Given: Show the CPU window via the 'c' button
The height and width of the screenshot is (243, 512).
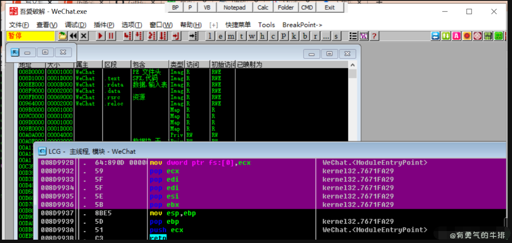Looking at the screenshot, I should pyautogui.click(x=273, y=36).
